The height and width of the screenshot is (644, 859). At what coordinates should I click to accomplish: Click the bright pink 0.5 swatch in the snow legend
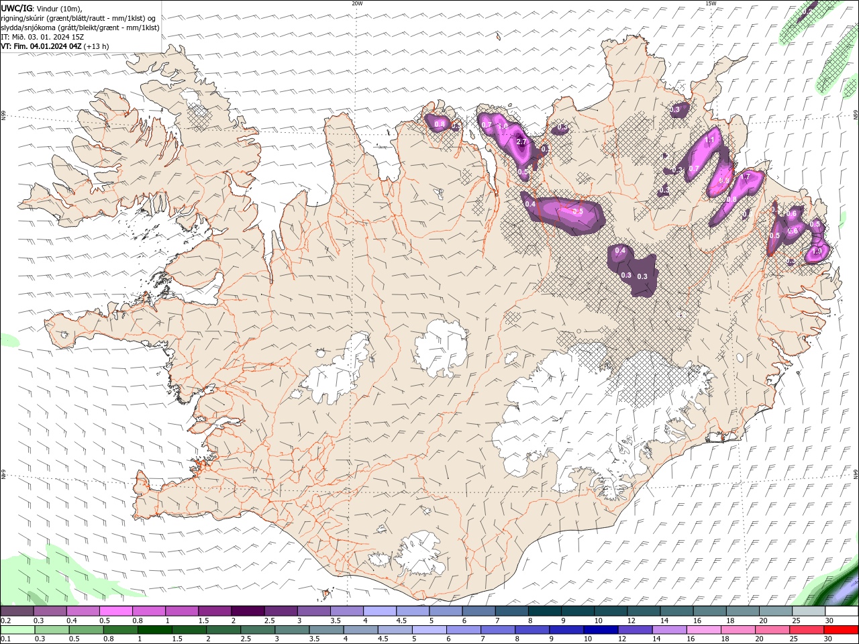click(x=115, y=610)
